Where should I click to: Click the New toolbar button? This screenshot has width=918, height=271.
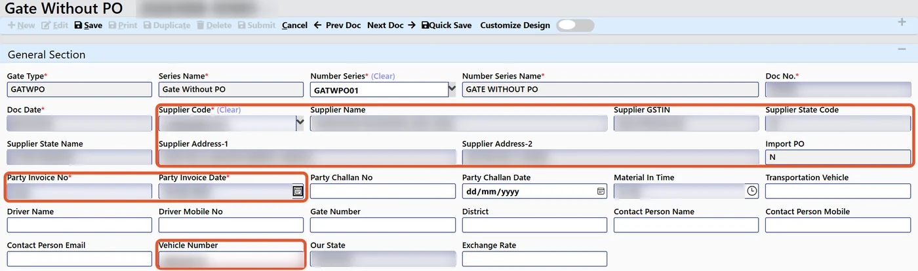point(22,26)
